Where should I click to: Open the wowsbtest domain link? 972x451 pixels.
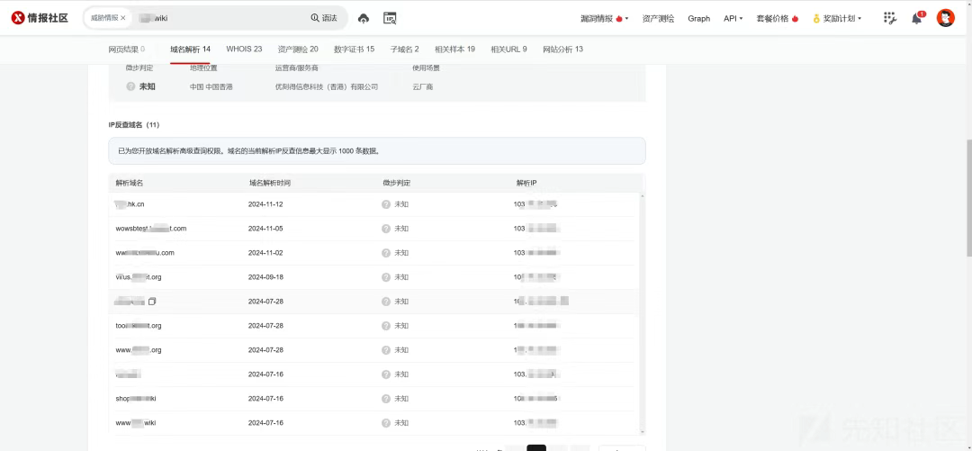tap(150, 229)
